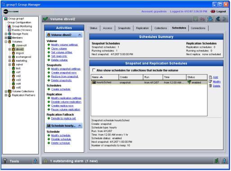Click the green acknowledge icon in alarm bar
The height and width of the screenshot is (171, 231).
pyautogui.click(x=217, y=161)
